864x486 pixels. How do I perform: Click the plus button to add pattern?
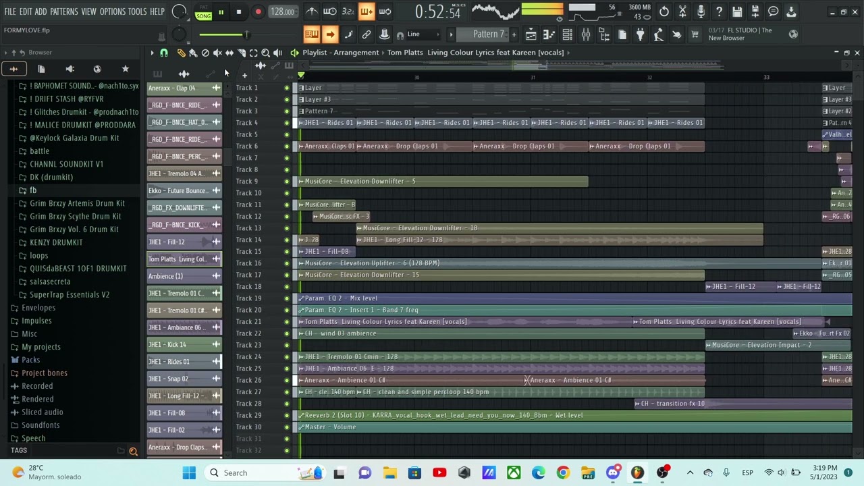514,34
